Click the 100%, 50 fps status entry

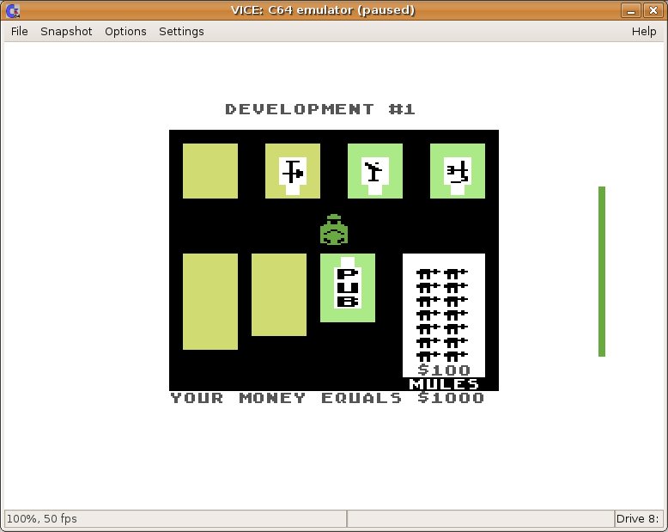pyautogui.click(x=42, y=519)
